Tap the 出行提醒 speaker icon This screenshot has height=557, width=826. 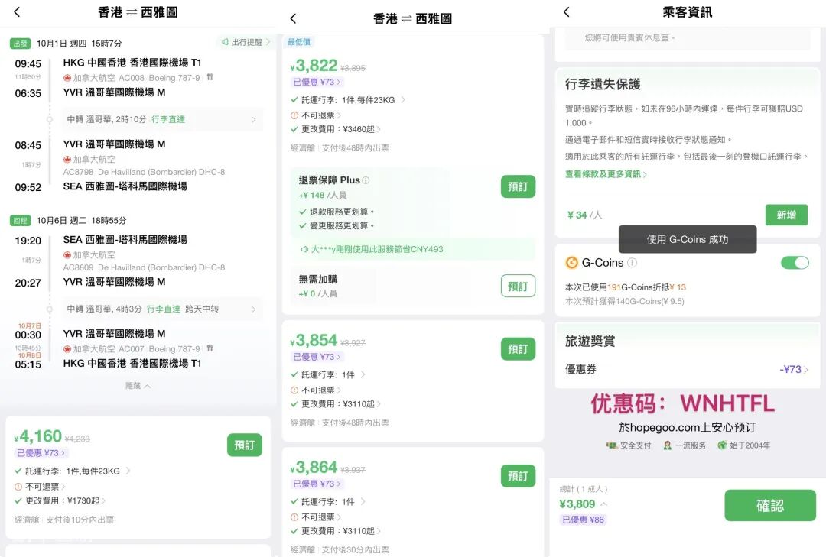pos(226,42)
